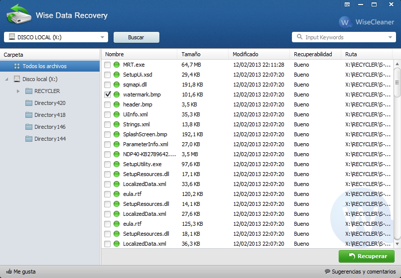Click the green status dot for sqmapi.dll
The width and height of the screenshot is (401, 278).
[x=117, y=85]
